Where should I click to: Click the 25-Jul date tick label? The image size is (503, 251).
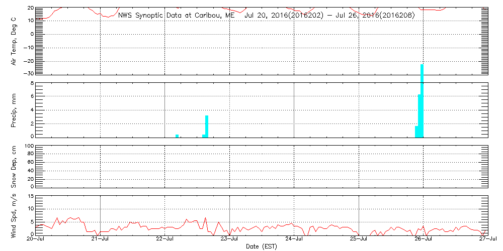(x=358, y=239)
